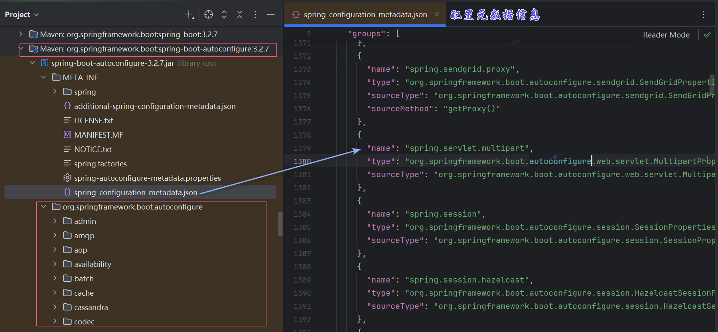Expand the batch folder

(x=55, y=279)
